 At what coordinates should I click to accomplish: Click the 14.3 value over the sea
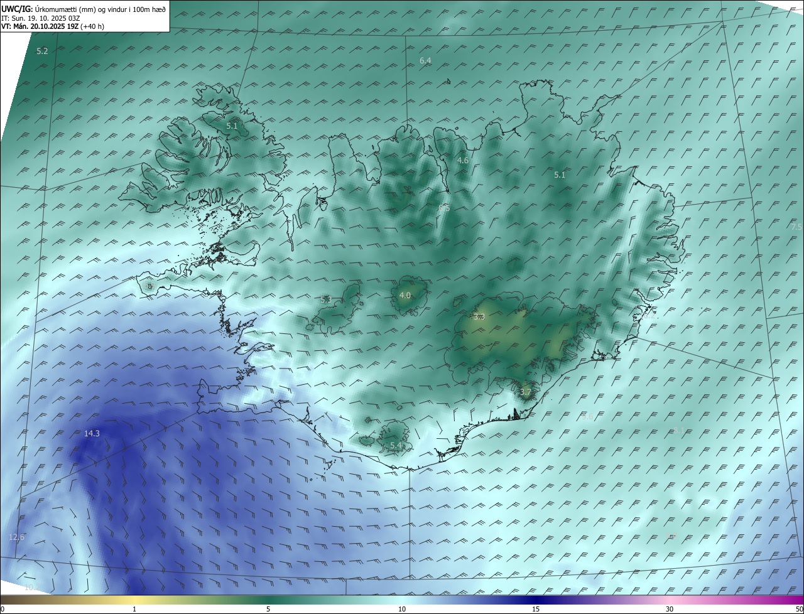92,433
